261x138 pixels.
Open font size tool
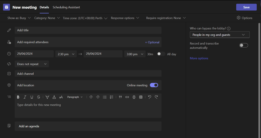(61, 97)
